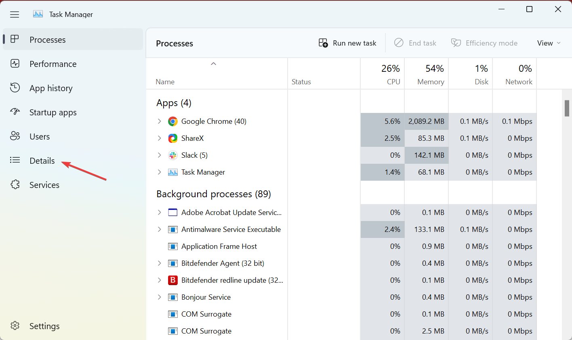Click the Antimalware Service Executable icon
572x340 pixels.
pyautogui.click(x=173, y=229)
